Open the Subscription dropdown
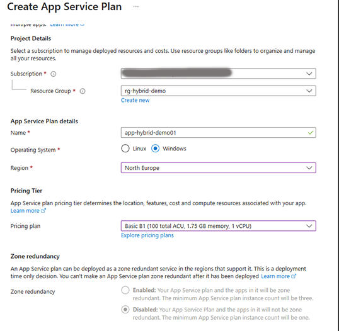339x331 pixels. point(219,74)
